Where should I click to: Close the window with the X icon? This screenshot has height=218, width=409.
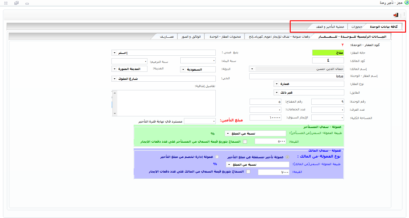coord(6,3)
